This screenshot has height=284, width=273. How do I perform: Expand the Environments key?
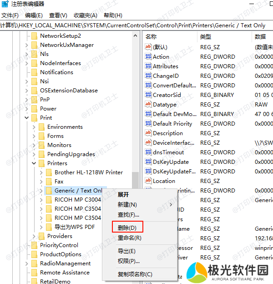click(x=34, y=127)
